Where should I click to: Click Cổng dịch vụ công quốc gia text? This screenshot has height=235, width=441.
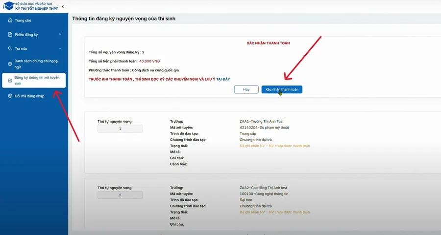(155, 70)
